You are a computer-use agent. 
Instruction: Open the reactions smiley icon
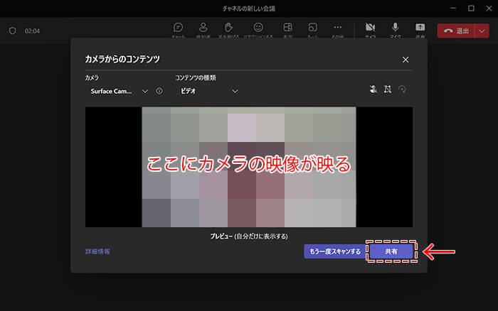click(x=258, y=28)
